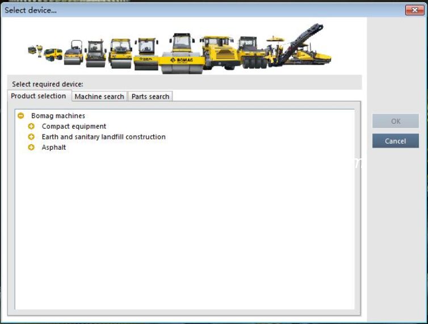Select the Bomag machines tree item
Image resolution: width=428 pixels, height=324 pixels.
coord(58,116)
